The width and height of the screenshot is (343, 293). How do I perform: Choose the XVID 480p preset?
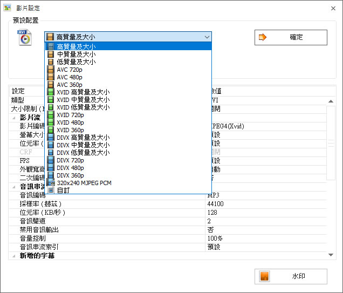click(128, 122)
